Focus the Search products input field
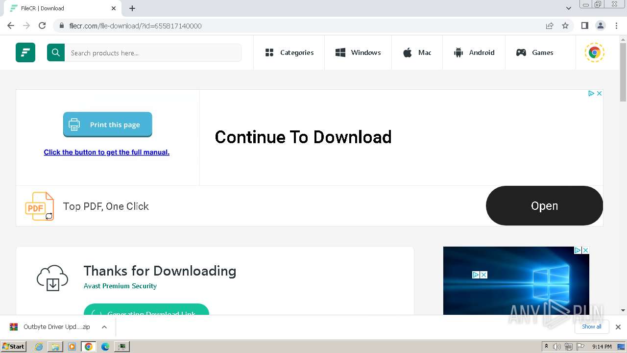 153,52
